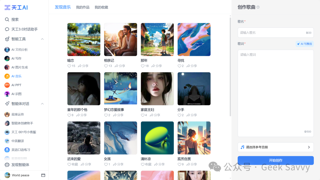Open 中英翻译 agent icon
This screenshot has width=320, height=180.
tap(7, 141)
